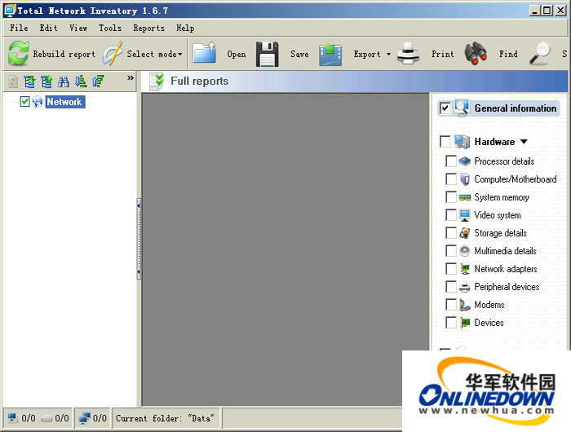
Task: Enable the Modems checkbox
Action: coord(451,305)
